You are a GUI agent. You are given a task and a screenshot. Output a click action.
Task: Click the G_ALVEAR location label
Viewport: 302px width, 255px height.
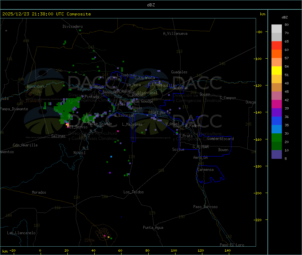[201, 147]
